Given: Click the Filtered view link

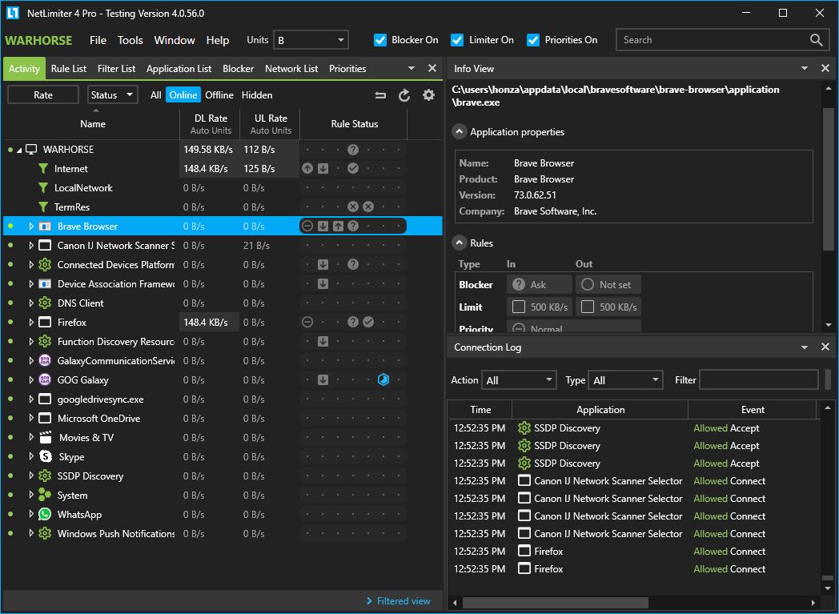Looking at the screenshot, I should 403,601.
